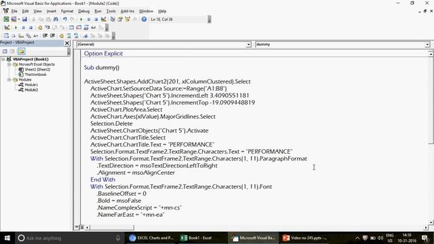Open the Edit menu
Viewport: 434px width, 244px height.
(26, 11)
